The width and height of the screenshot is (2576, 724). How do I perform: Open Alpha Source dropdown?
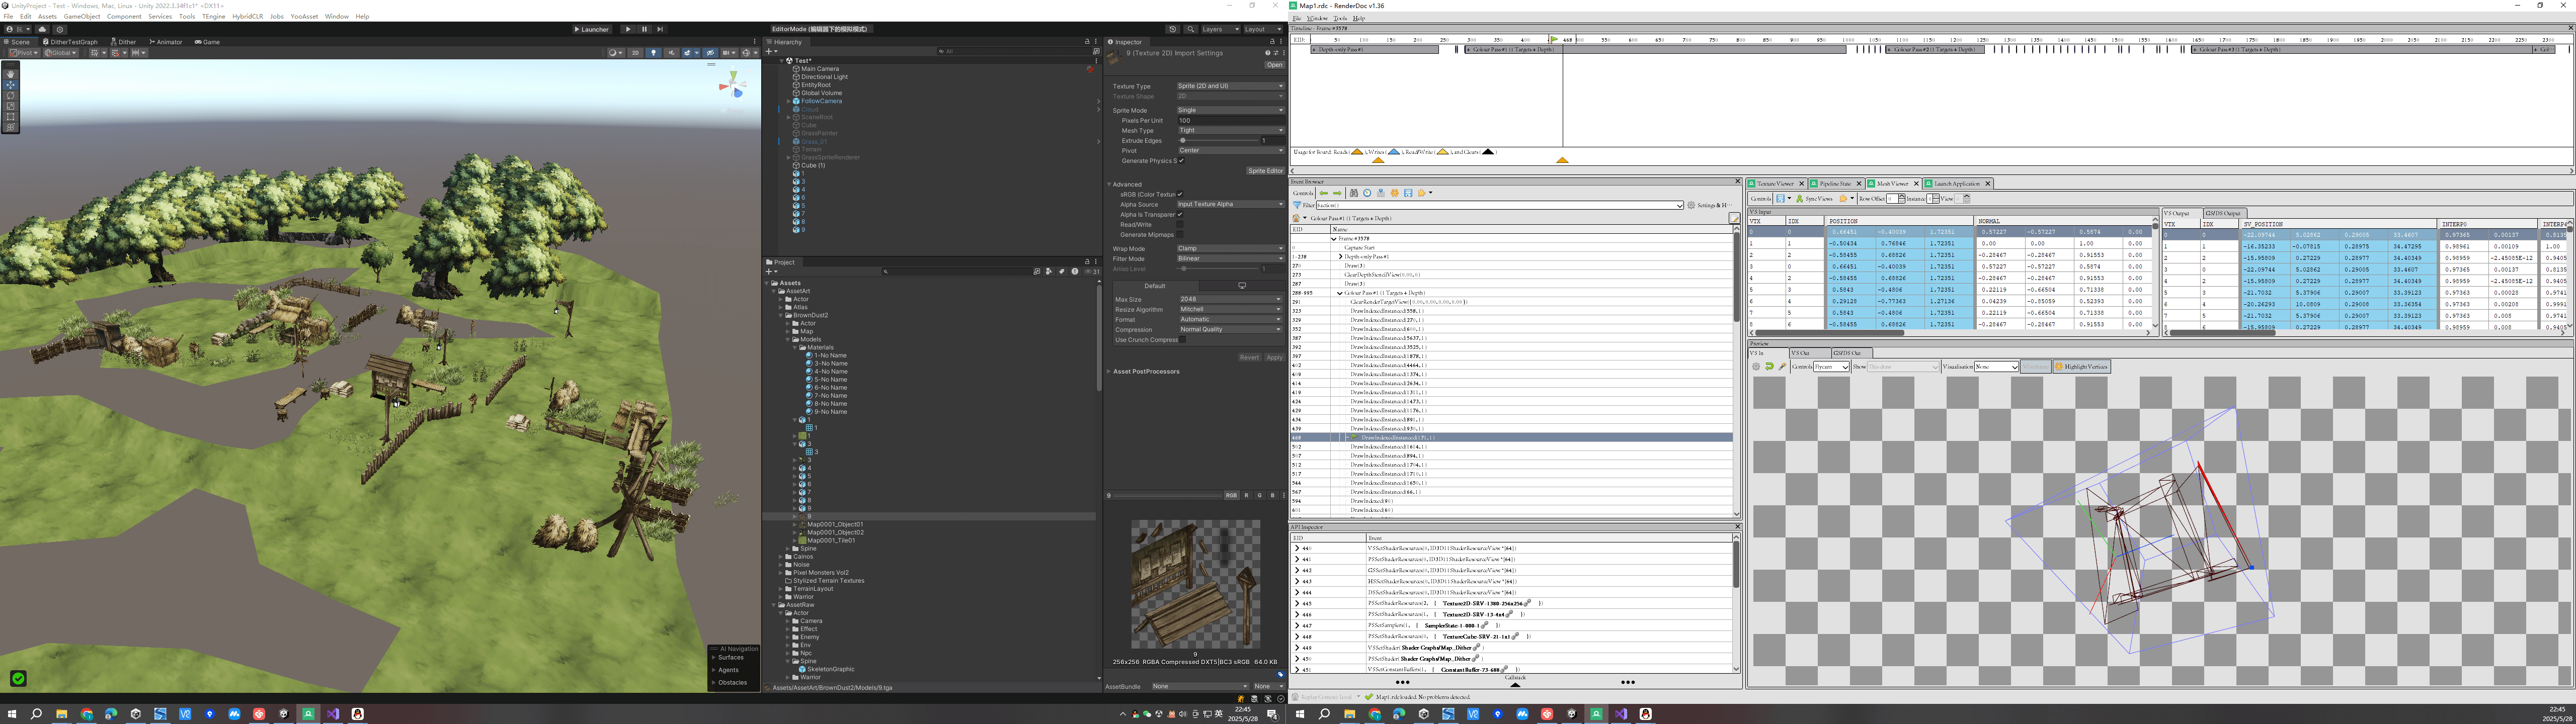[x=1230, y=204]
